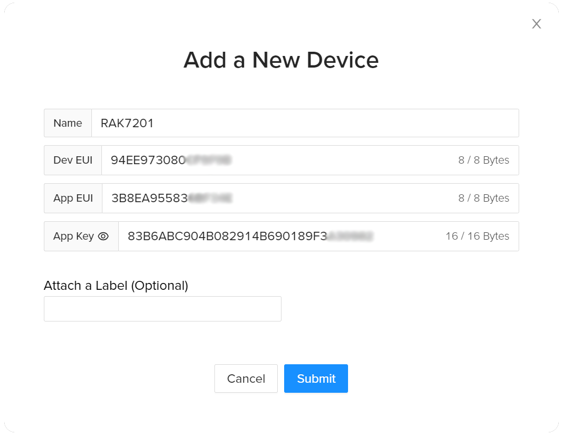
Task: Click the blurred end of the App Key value
Action: point(351,237)
